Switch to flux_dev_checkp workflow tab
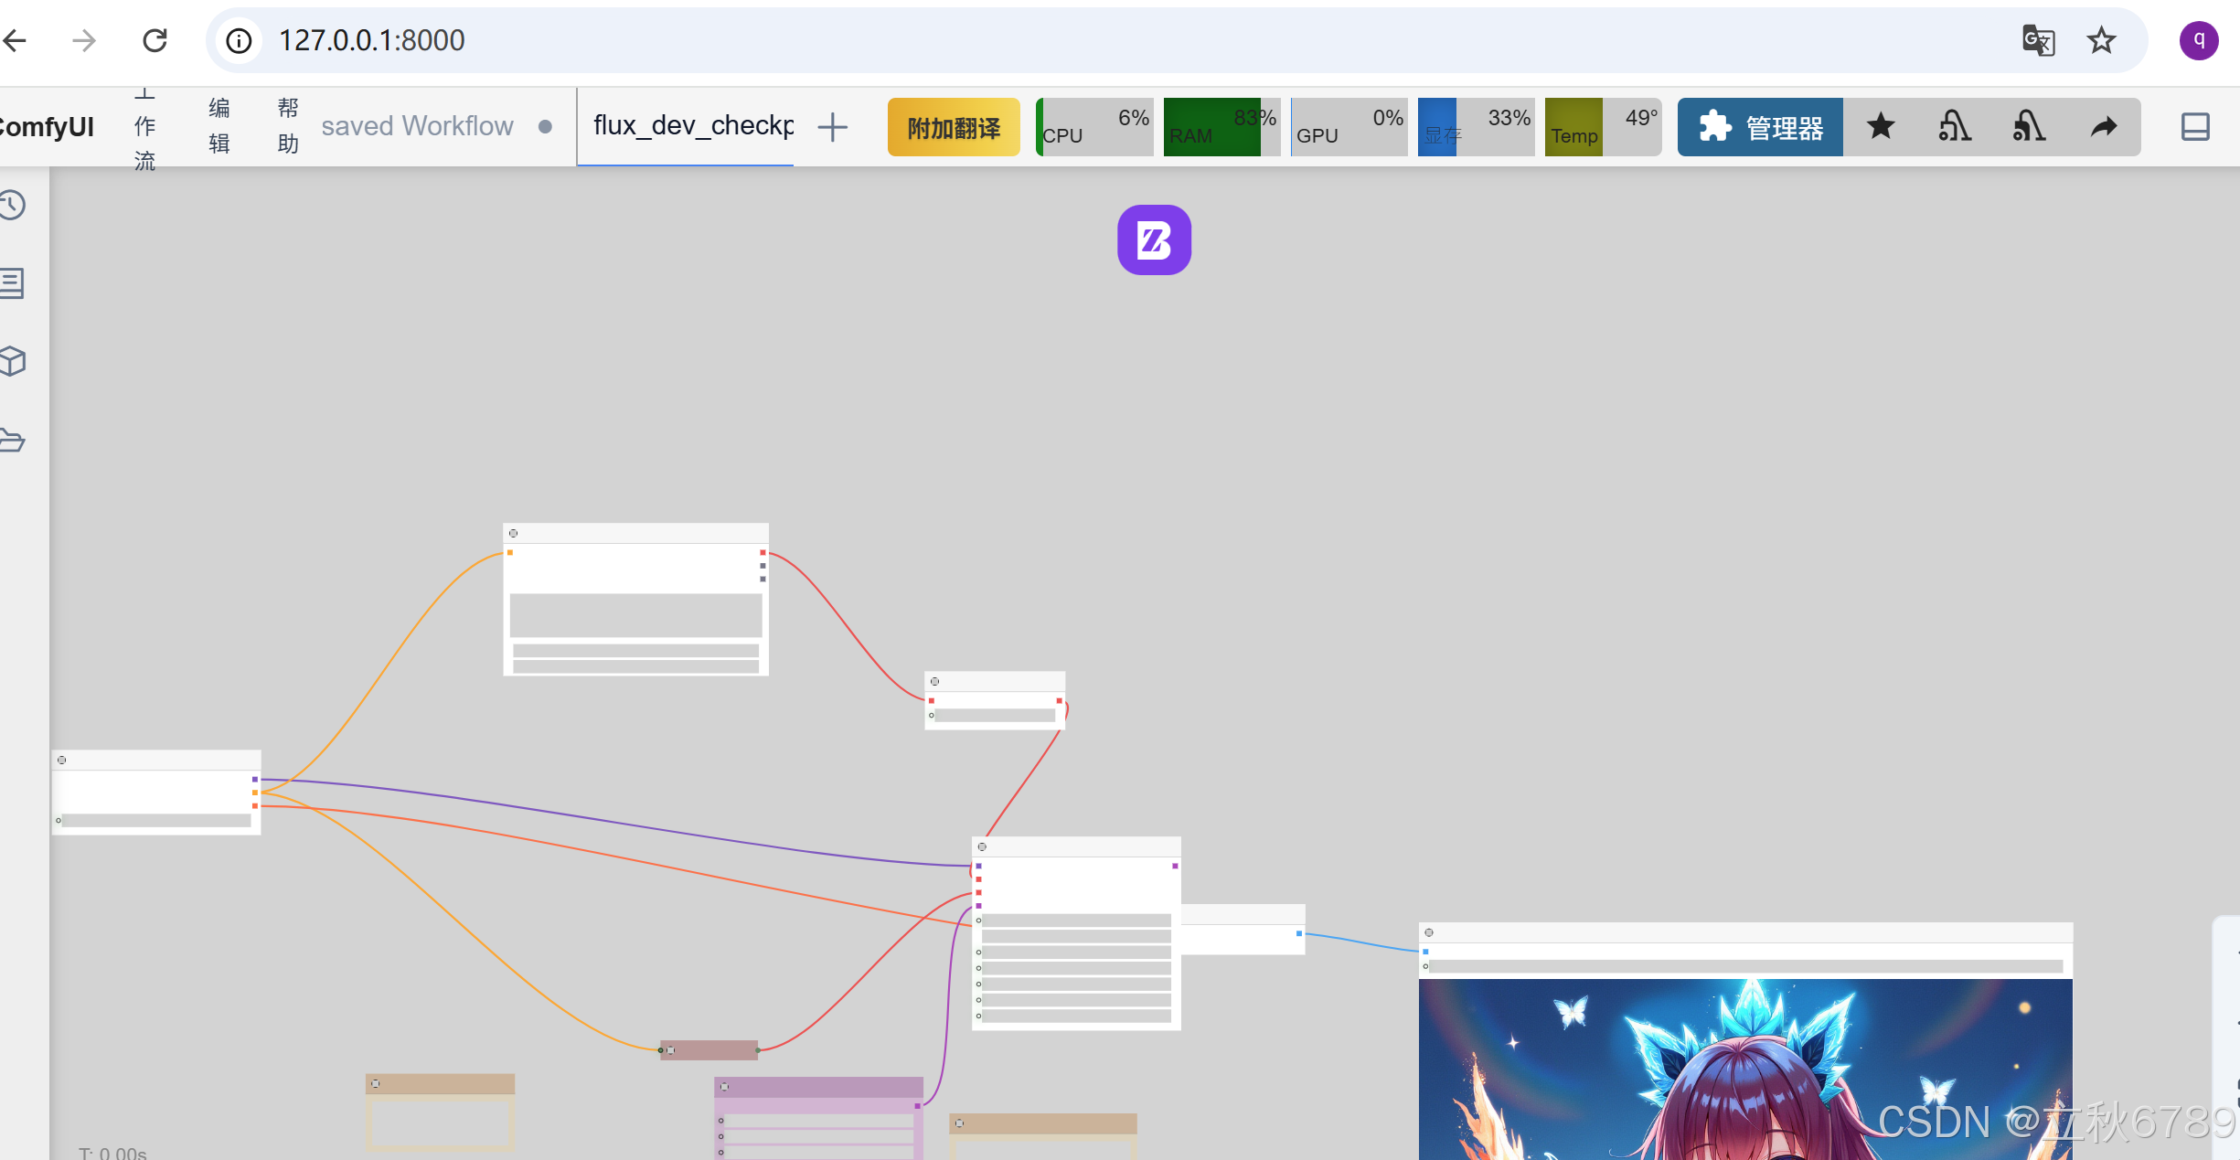The height and width of the screenshot is (1160, 2240). coord(692,126)
